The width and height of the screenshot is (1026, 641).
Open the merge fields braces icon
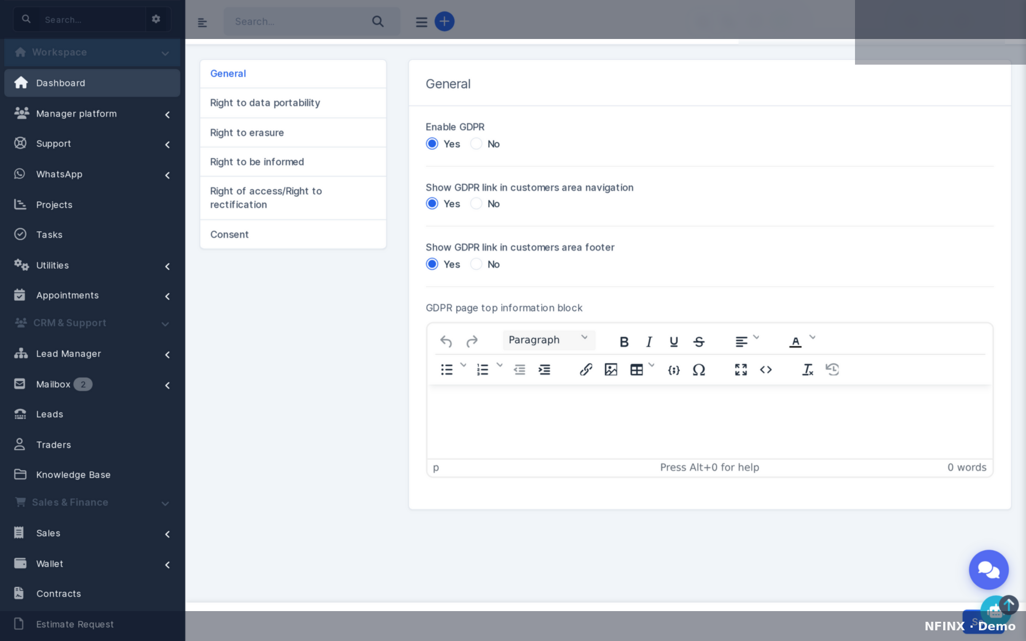click(674, 370)
